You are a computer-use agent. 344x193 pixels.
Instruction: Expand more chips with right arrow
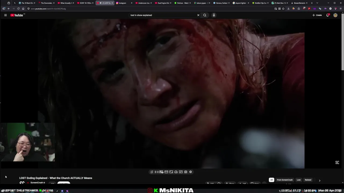pyautogui.click(x=320, y=180)
